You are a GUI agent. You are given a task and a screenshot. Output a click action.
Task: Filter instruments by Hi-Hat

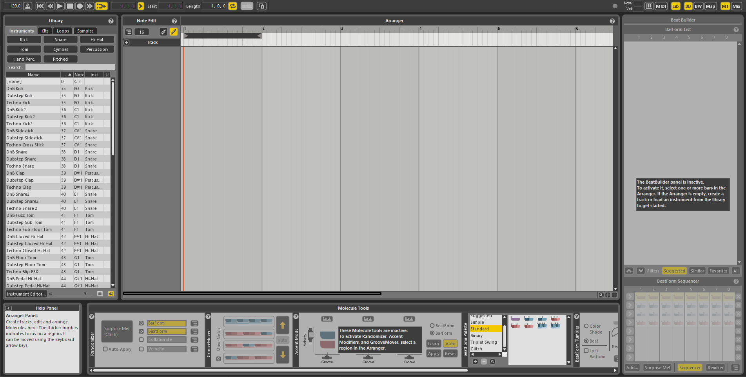point(97,40)
